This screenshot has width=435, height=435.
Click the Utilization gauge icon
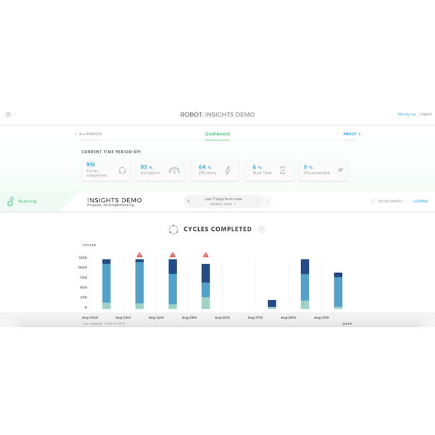click(x=174, y=170)
